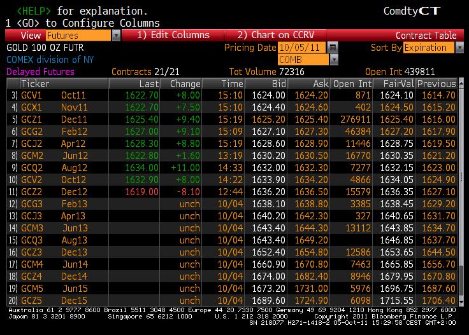Click the Sort By Expiration field
The width and height of the screenshot is (469, 335).
pos(429,48)
